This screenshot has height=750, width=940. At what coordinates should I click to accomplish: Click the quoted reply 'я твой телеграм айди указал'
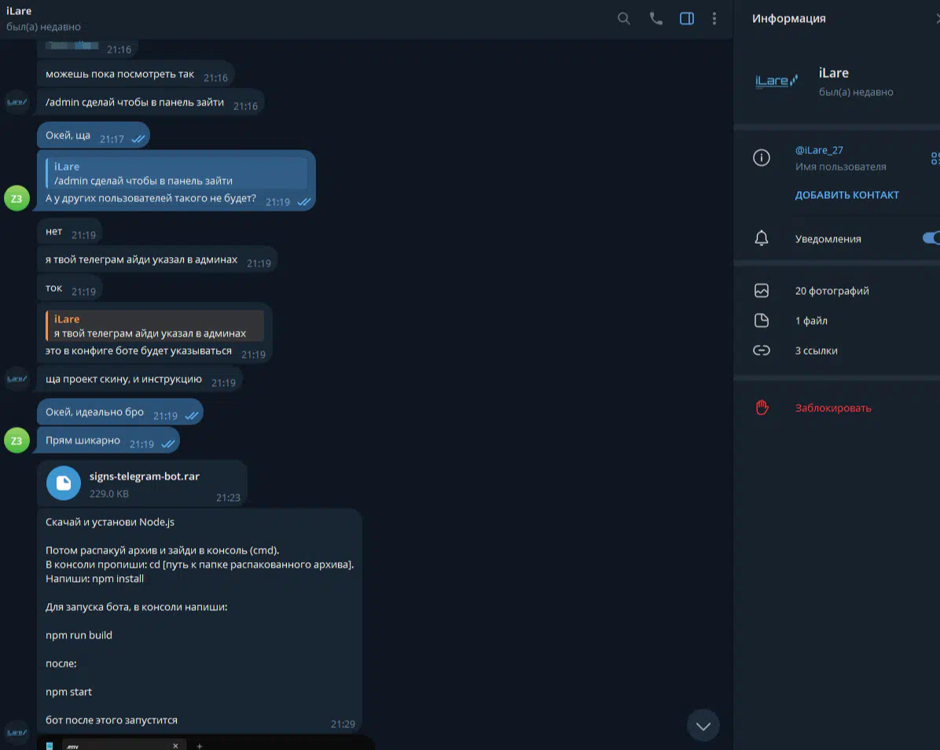pyautogui.click(x=155, y=326)
